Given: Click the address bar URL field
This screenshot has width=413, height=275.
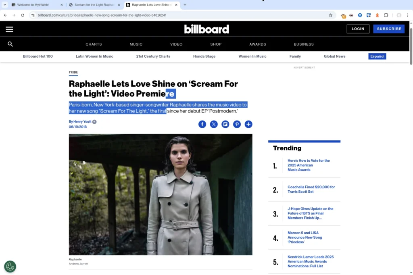Looking at the screenshot, I should click(182, 15).
